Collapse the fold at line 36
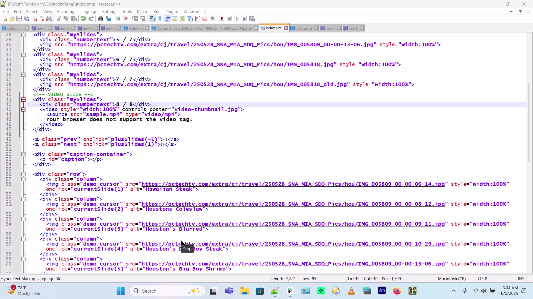Viewport: 533px width, 299px height. (x=24, y=74)
